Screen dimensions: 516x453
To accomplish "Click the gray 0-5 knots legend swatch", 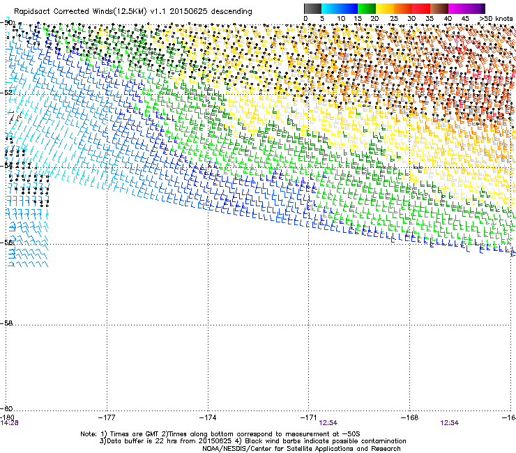I will coord(312,8).
